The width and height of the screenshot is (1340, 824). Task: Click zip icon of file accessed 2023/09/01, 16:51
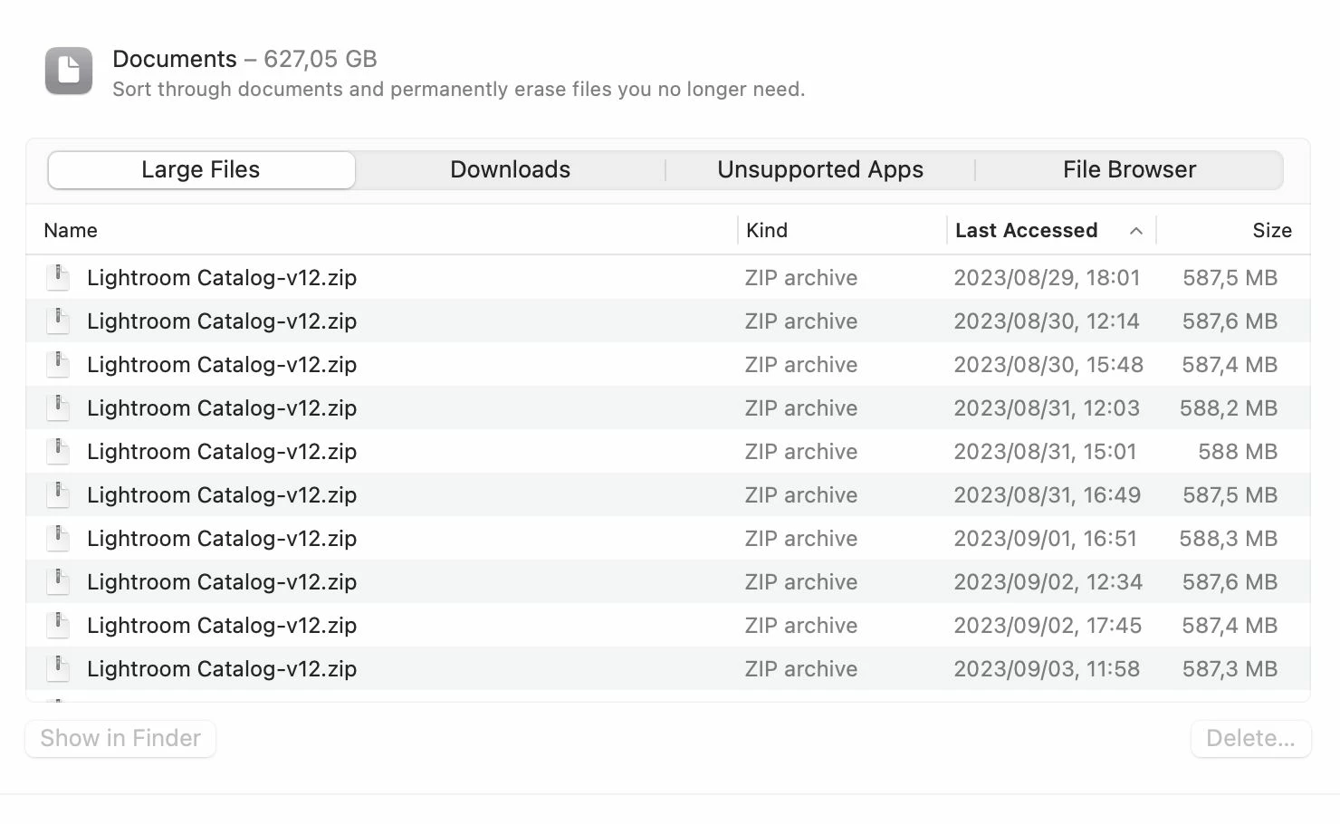[x=58, y=538]
